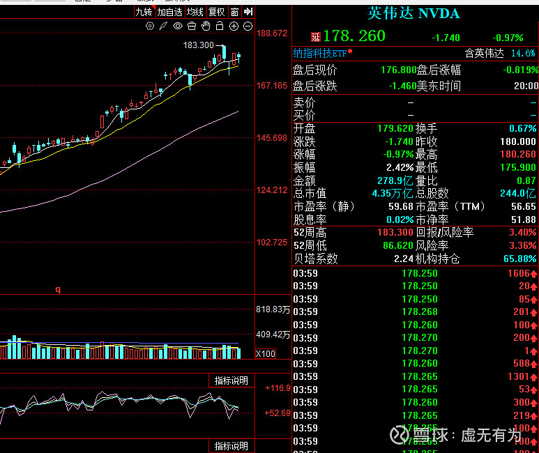Click the 贝塔系数 value 2.24
Image resolution: width=539 pixels, height=453 pixels.
click(x=404, y=259)
